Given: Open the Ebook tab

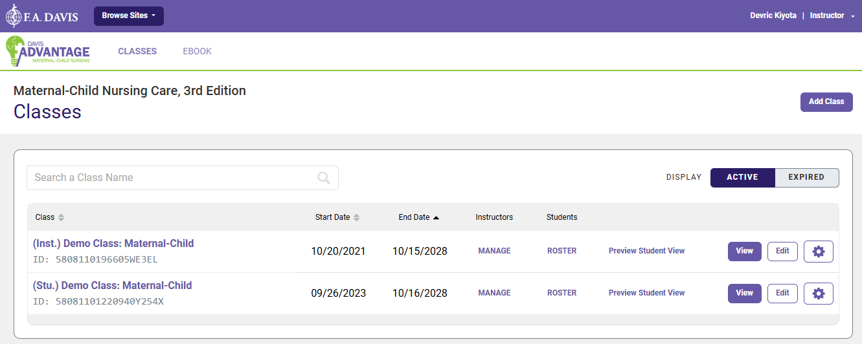Looking at the screenshot, I should [198, 52].
